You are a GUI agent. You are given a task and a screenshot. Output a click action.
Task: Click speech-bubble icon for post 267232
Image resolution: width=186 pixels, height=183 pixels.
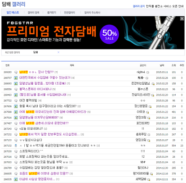pos(16,134)
